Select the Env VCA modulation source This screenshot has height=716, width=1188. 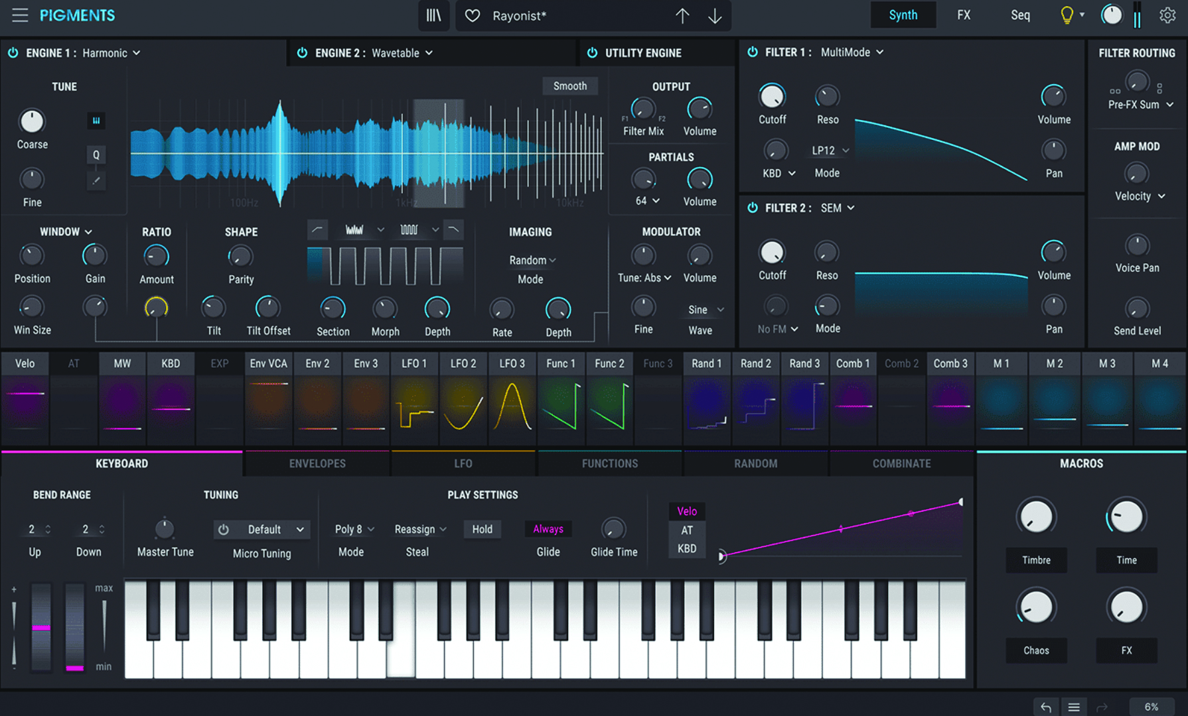[269, 398]
